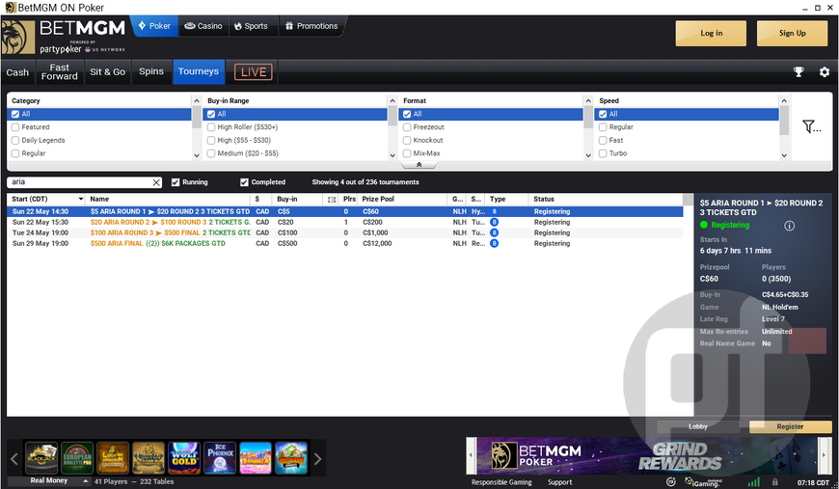Click Buy-in Range list down arrow
839x489 pixels.
click(392, 155)
